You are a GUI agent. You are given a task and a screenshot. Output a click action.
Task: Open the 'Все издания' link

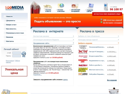pyautogui.click(x=112, y=80)
